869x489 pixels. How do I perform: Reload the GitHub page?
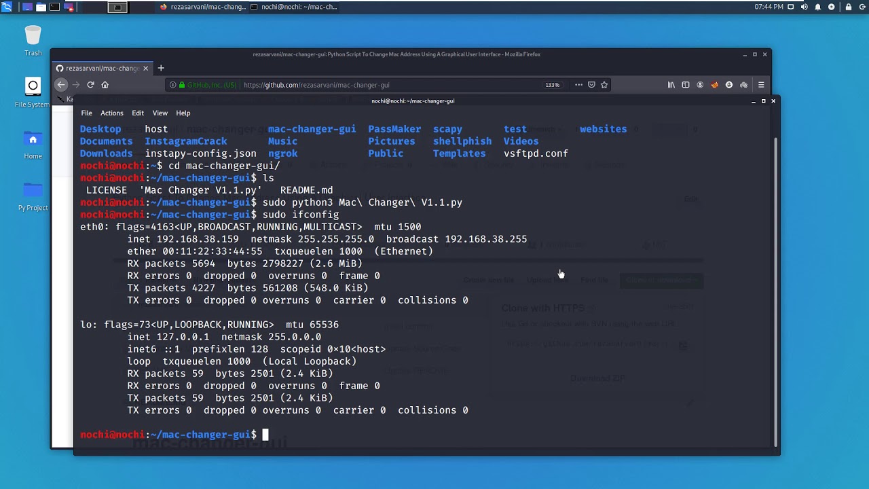(90, 85)
